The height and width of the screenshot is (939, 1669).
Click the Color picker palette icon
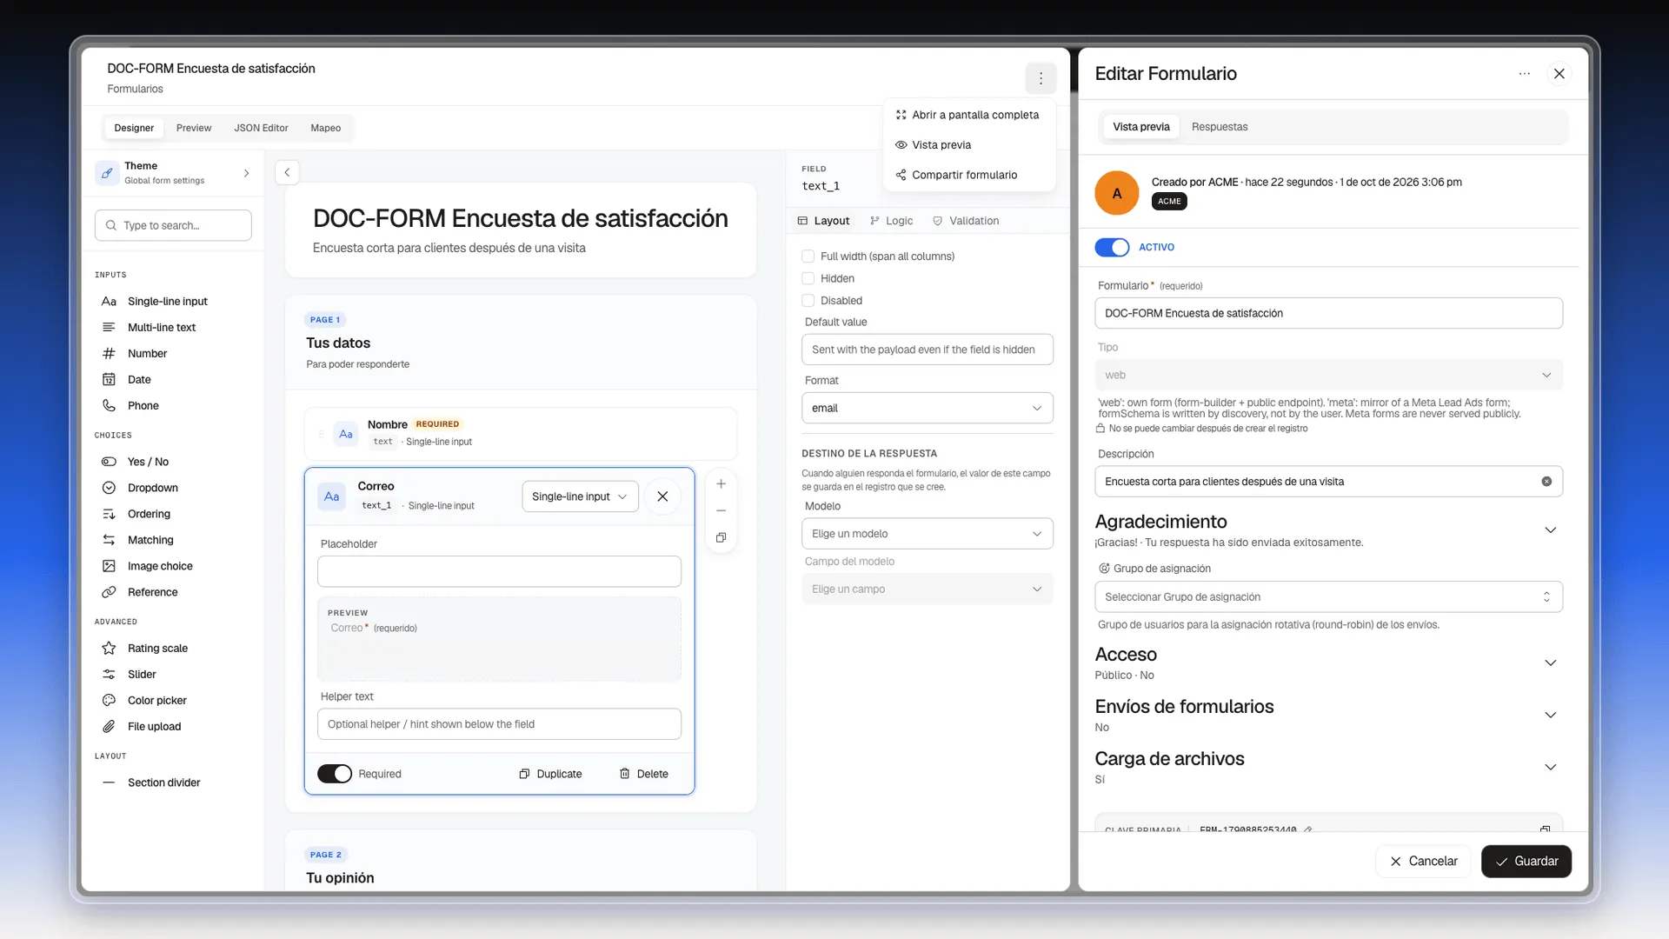(x=109, y=701)
